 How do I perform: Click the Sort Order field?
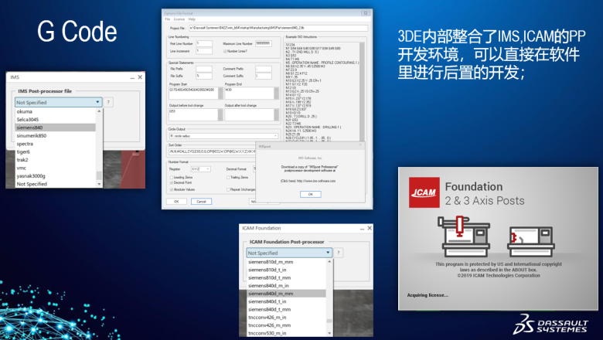213,151
